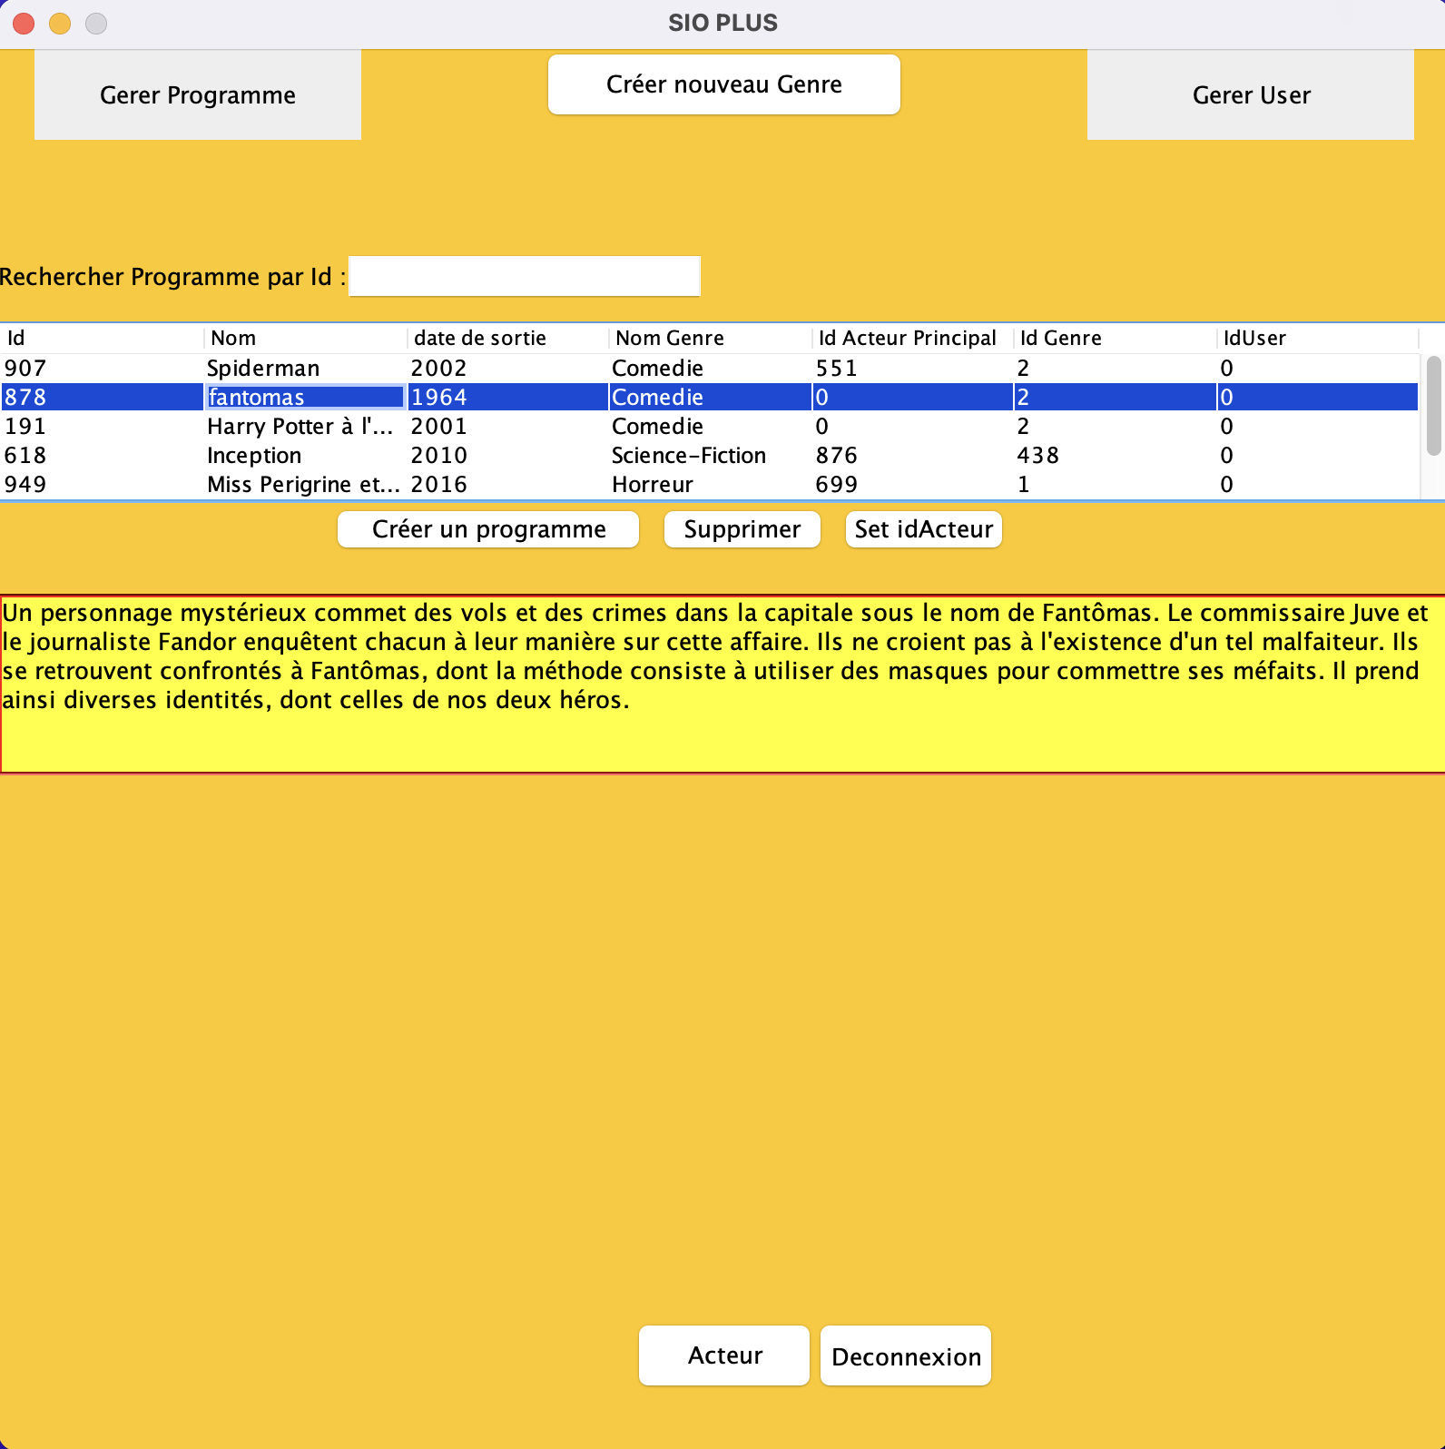Click the Créer nouveau Genre button
The width and height of the screenshot is (1445, 1449).
coord(723,84)
